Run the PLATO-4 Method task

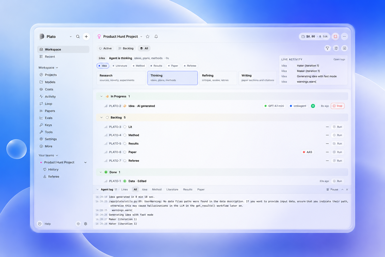point(338,135)
